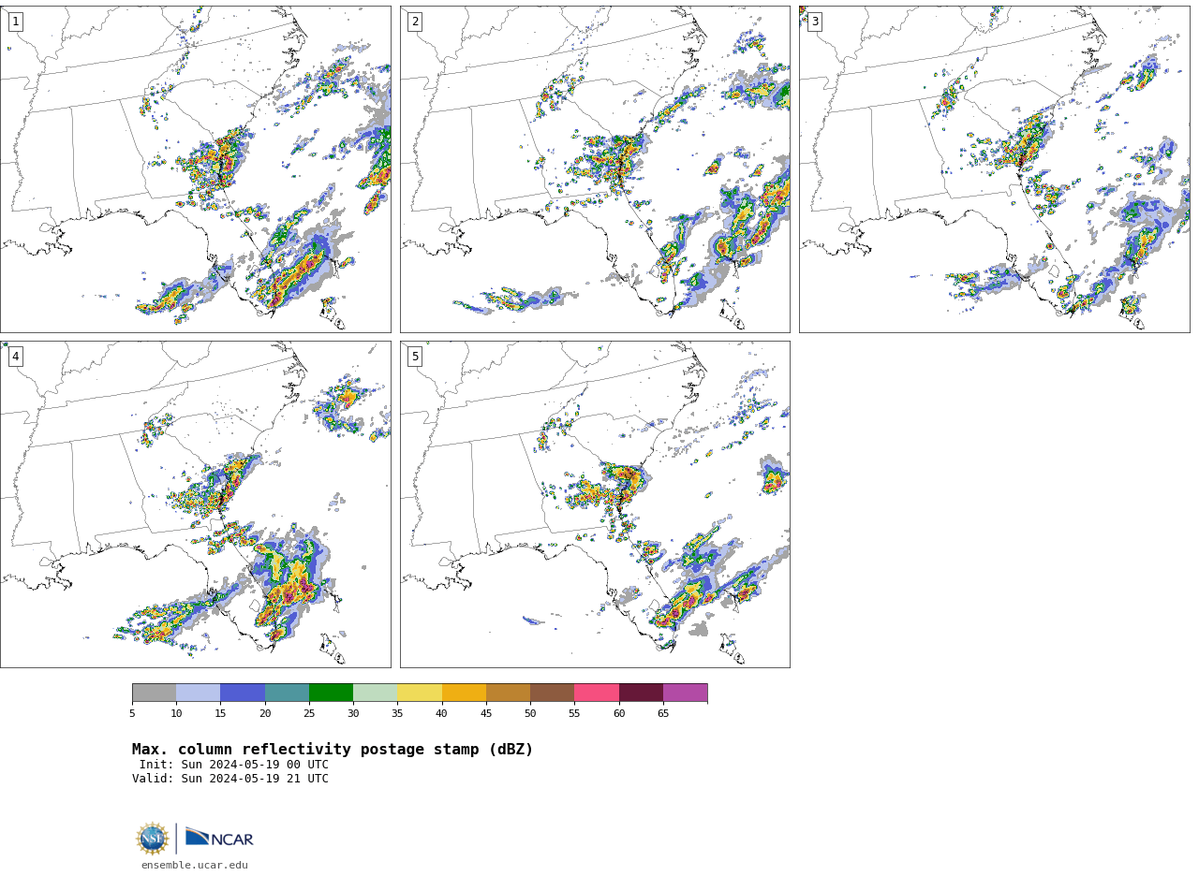This screenshot has height=876, width=1199.
Task: Click the colorbar tick label 65
Action: 663,714
